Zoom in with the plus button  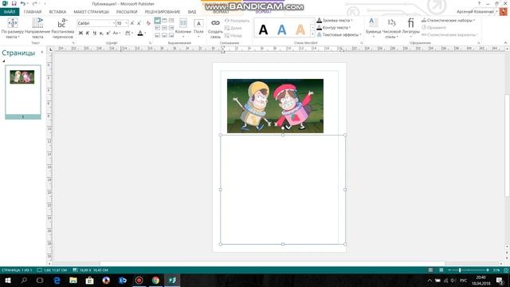[487, 270]
